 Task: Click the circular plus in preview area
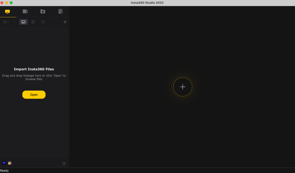point(183,87)
